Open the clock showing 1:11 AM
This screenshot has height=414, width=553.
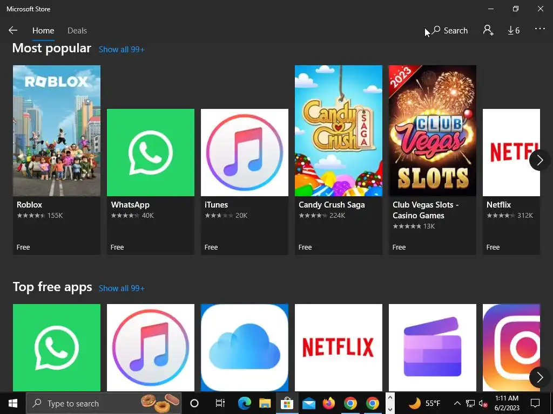coord(507,403)
